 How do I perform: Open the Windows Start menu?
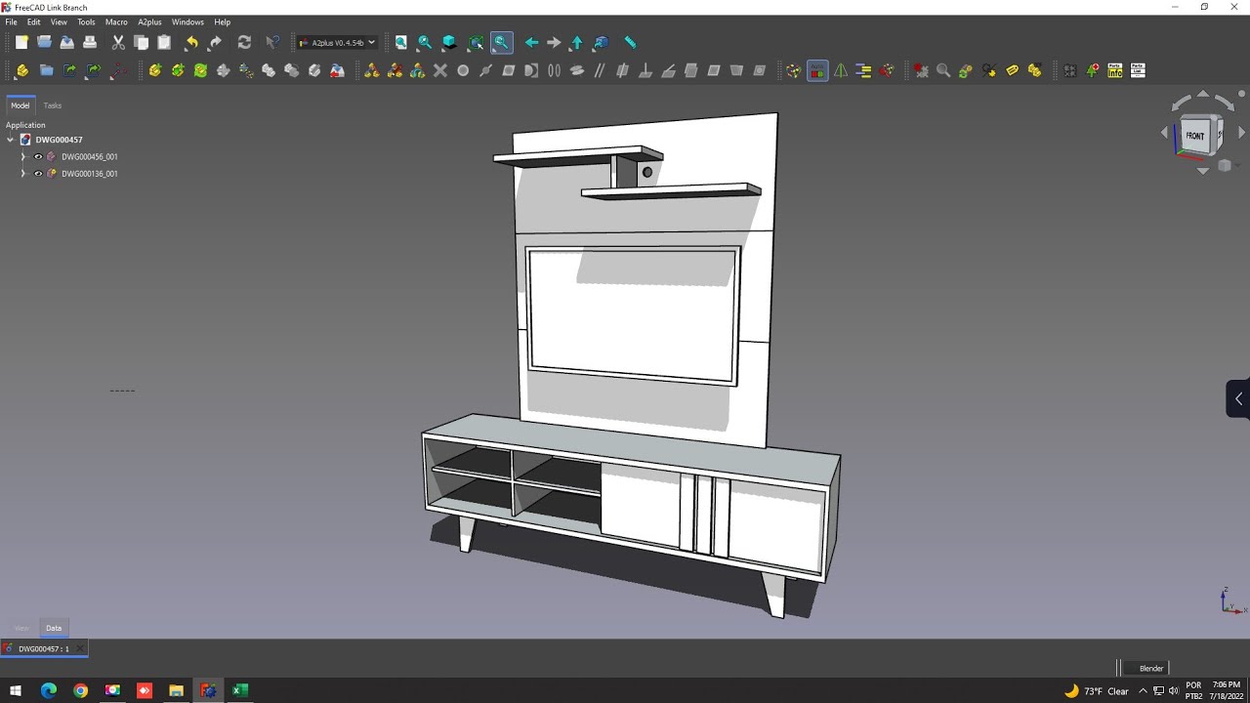[16, 690]
